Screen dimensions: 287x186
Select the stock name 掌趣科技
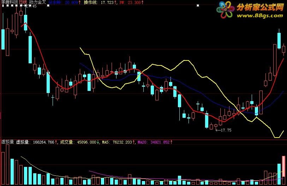(10, 2)
